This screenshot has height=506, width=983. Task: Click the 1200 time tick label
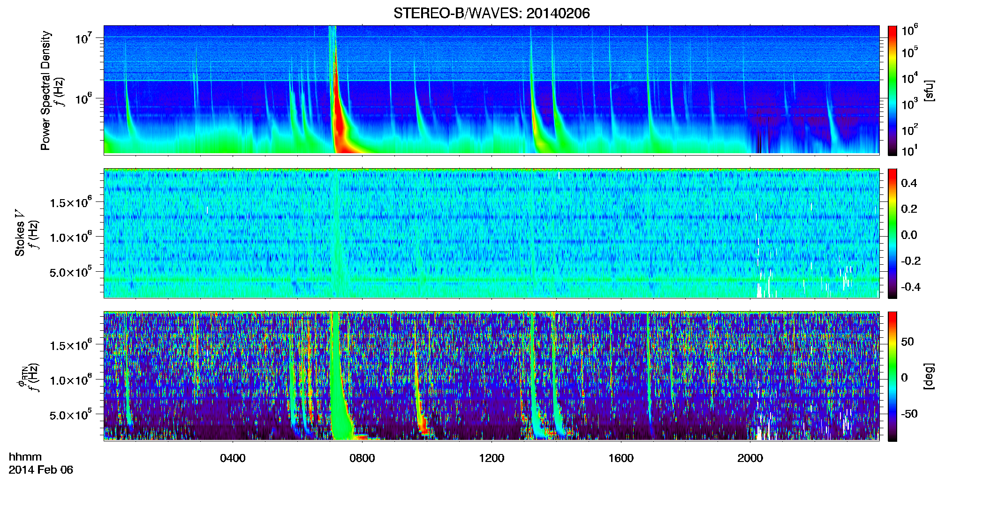491,458
